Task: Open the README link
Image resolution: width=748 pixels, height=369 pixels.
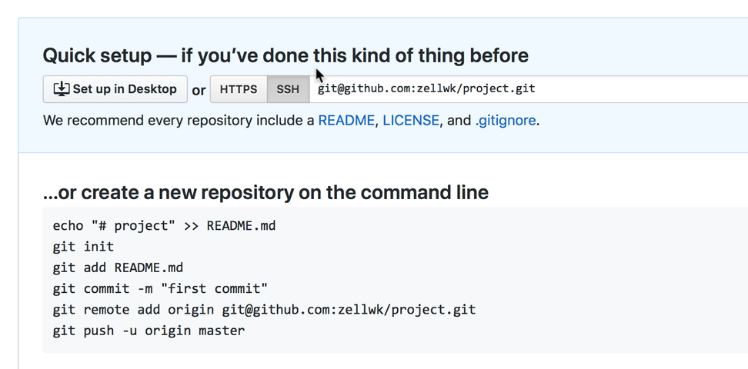Action: tap(346, 121)
